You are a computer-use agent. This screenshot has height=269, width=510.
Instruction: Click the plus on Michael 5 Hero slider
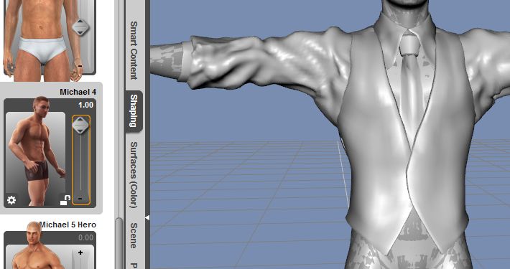80,253
